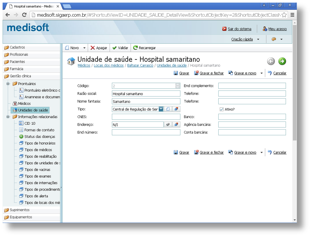Image resolution: width=311 pixels, height=237 pixels.
Task: Clear the Tipo field with eraser icon
Action: 176,109
